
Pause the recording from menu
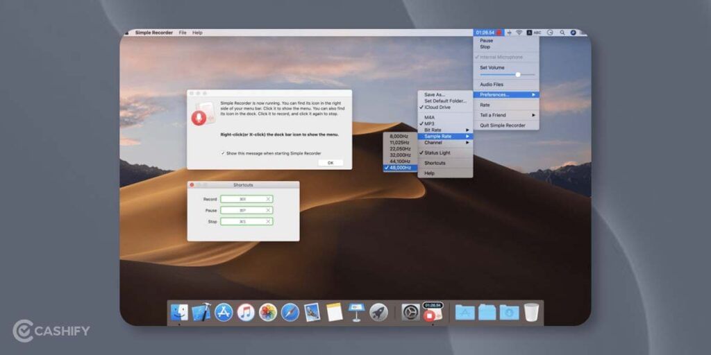coord(506,41)
